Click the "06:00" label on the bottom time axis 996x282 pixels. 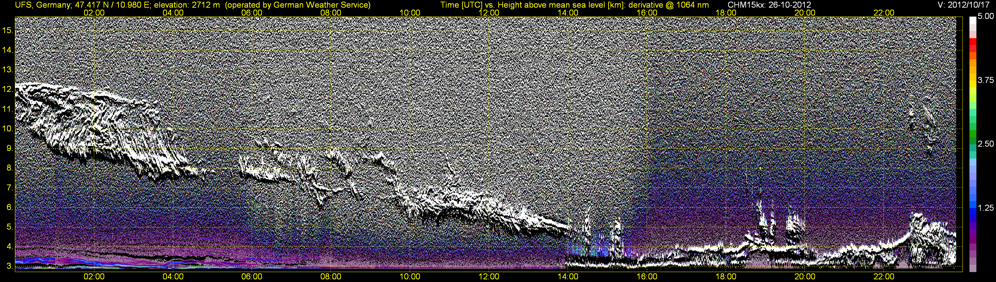coord(252,277)
